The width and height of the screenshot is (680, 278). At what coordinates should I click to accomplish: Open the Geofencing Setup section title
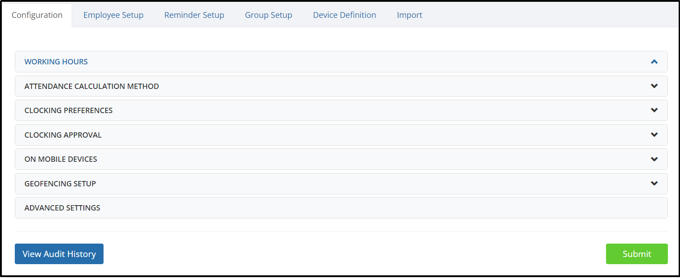(x=60, y=184)
